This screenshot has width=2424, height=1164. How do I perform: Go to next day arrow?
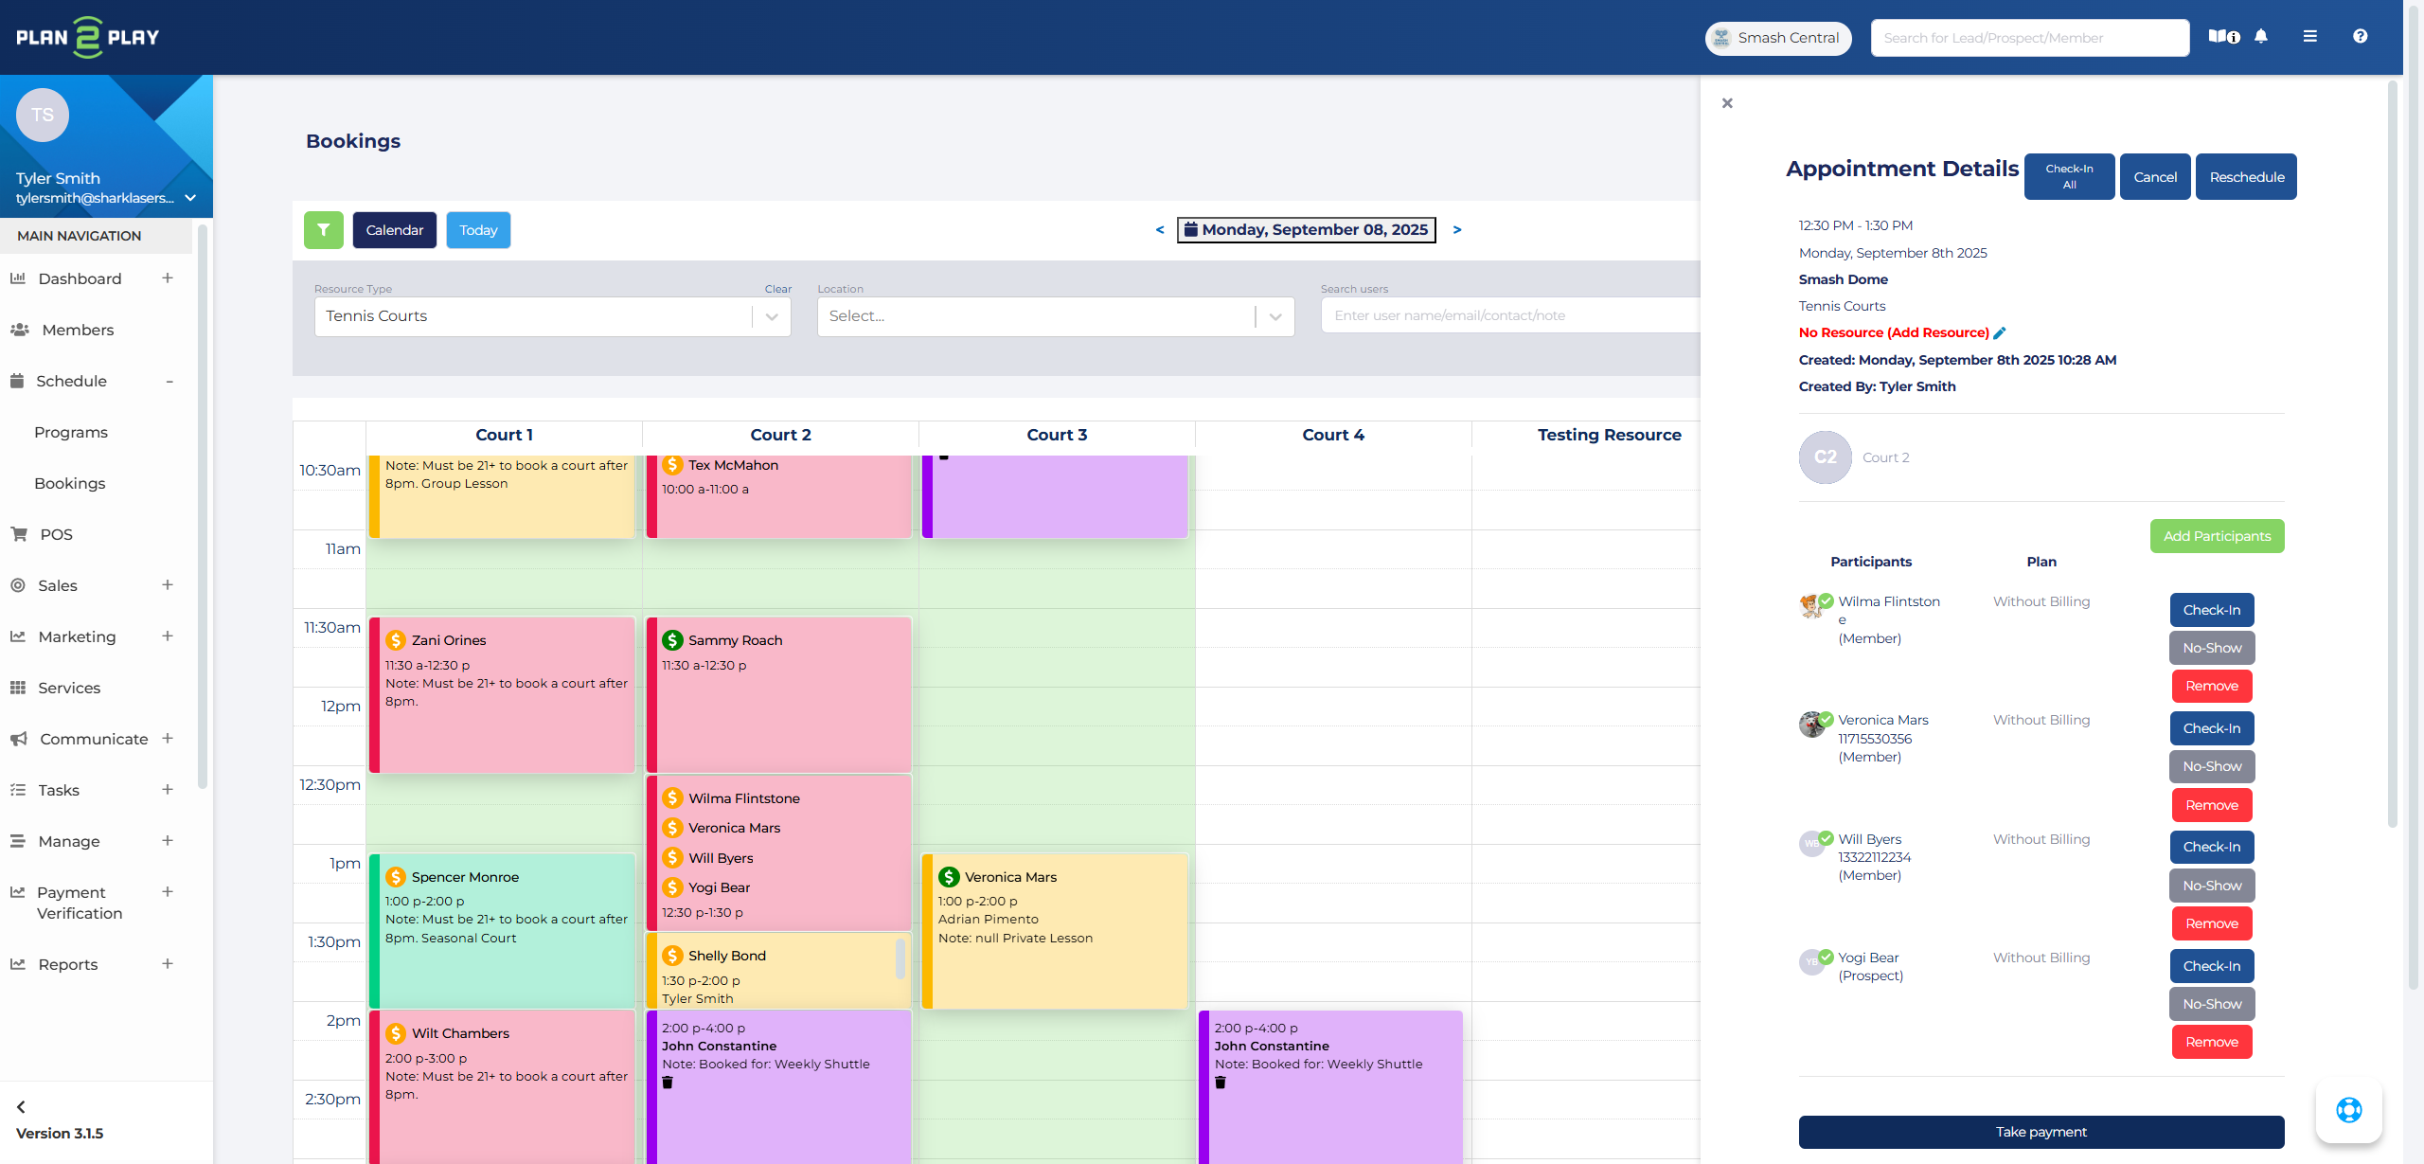coord(1457,230)
